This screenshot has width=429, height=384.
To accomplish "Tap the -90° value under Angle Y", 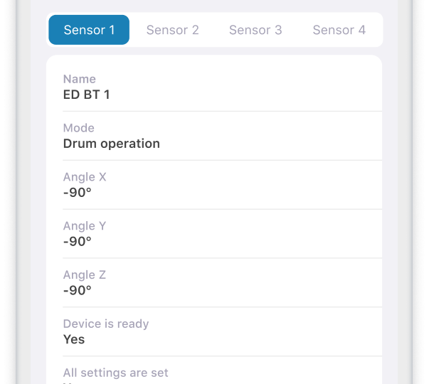I will coord(78,242).
